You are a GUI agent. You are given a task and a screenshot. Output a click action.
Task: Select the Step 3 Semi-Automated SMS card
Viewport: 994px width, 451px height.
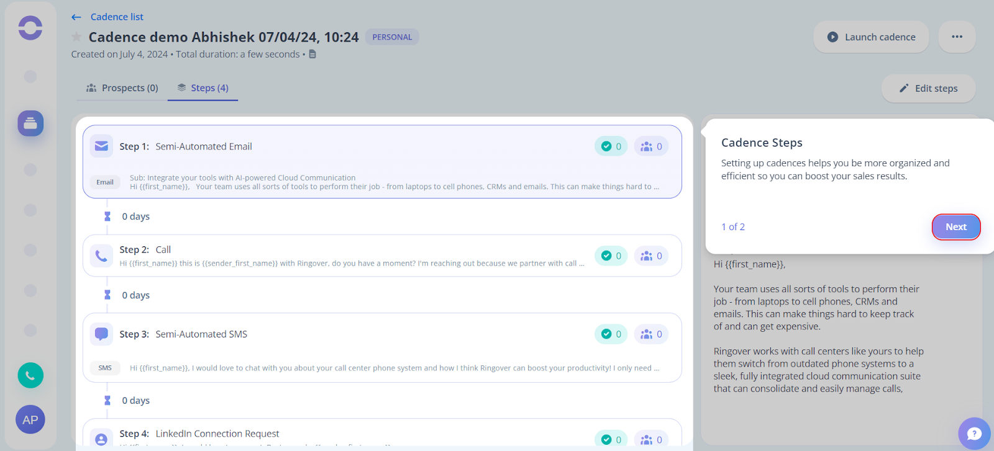point(382,347)
